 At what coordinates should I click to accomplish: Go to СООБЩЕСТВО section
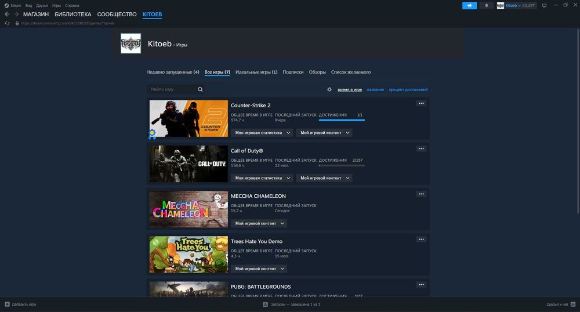coord(117,14)
